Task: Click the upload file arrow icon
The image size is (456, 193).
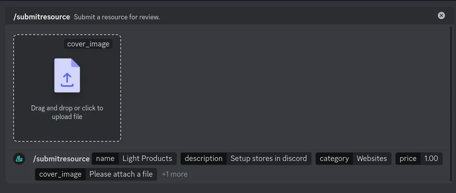Action: (67, 75)
